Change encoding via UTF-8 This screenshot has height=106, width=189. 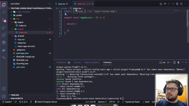tap(112, 102)
